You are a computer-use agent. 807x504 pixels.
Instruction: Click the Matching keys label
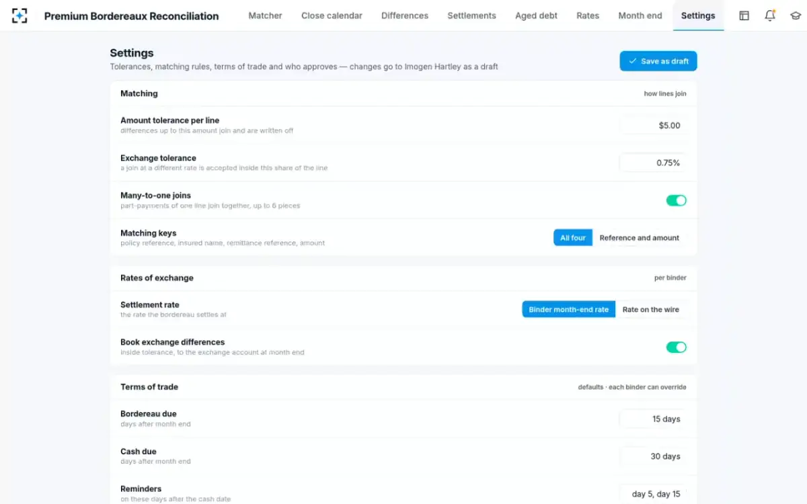tap(149, 233)
